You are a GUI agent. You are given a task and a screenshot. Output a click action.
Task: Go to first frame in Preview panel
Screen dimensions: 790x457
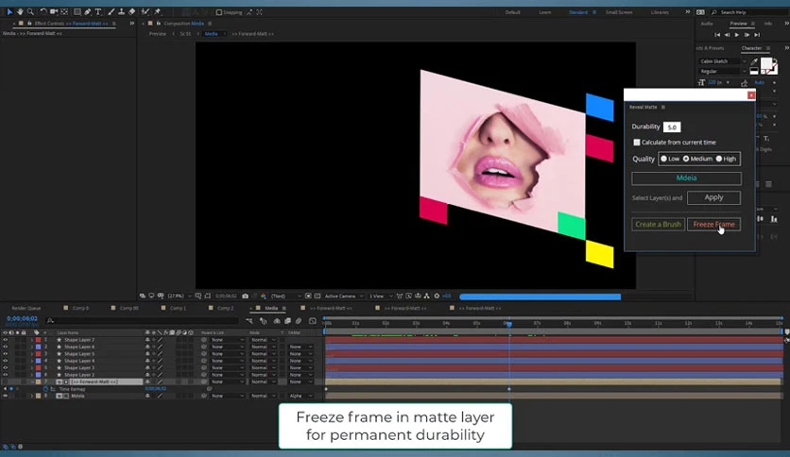pyautogui.click(x=717, y=35)
